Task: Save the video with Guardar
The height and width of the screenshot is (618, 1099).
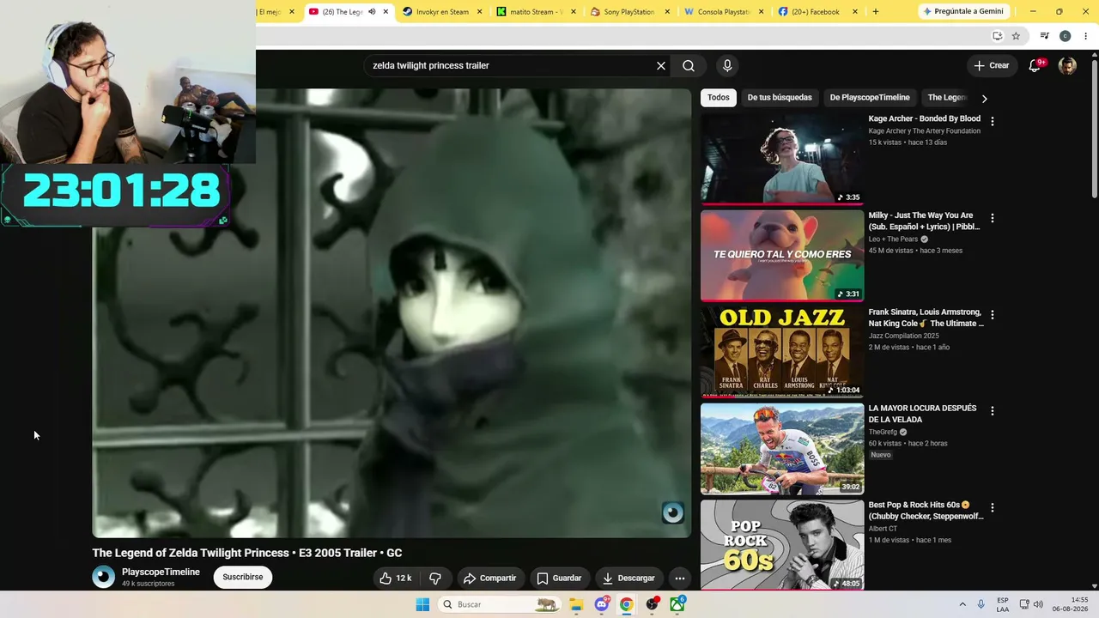Action: tap(559, 579)
